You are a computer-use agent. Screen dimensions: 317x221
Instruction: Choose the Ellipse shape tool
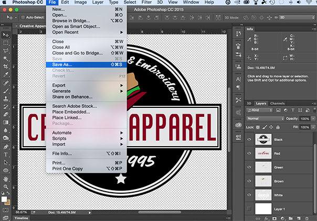coord(6,171)
